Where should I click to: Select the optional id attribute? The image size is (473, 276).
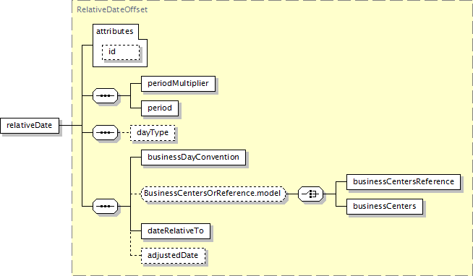(121, 52)
